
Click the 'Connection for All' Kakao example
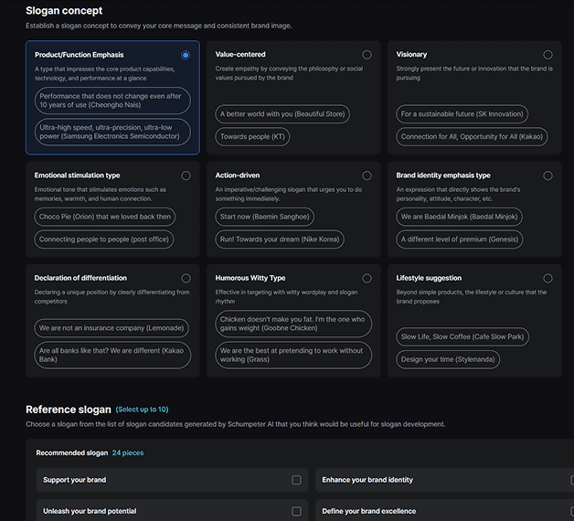click(x=472, y=136)
